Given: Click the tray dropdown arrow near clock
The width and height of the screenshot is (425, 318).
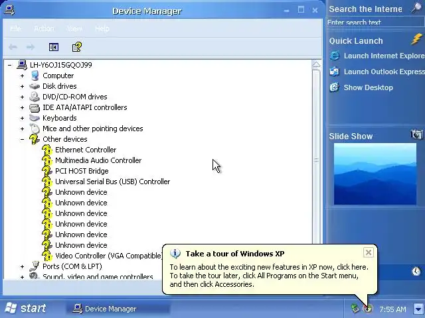Looking at the screenshot, I should click(418, 308).
